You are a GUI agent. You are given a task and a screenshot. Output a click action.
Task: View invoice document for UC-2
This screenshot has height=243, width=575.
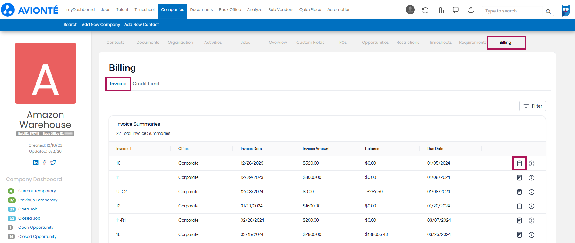click(x=519, y=192)
